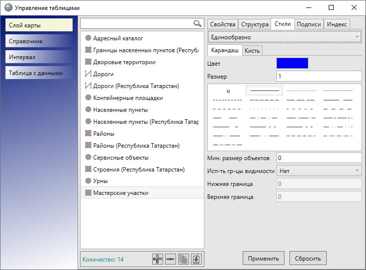Select the 'Дороги' layer in the list
The width and height of the screenshot is (366, 270).
(103, 74)
